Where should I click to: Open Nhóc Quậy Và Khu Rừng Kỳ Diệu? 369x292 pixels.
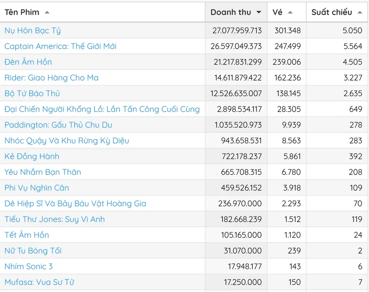pos(67,140)
